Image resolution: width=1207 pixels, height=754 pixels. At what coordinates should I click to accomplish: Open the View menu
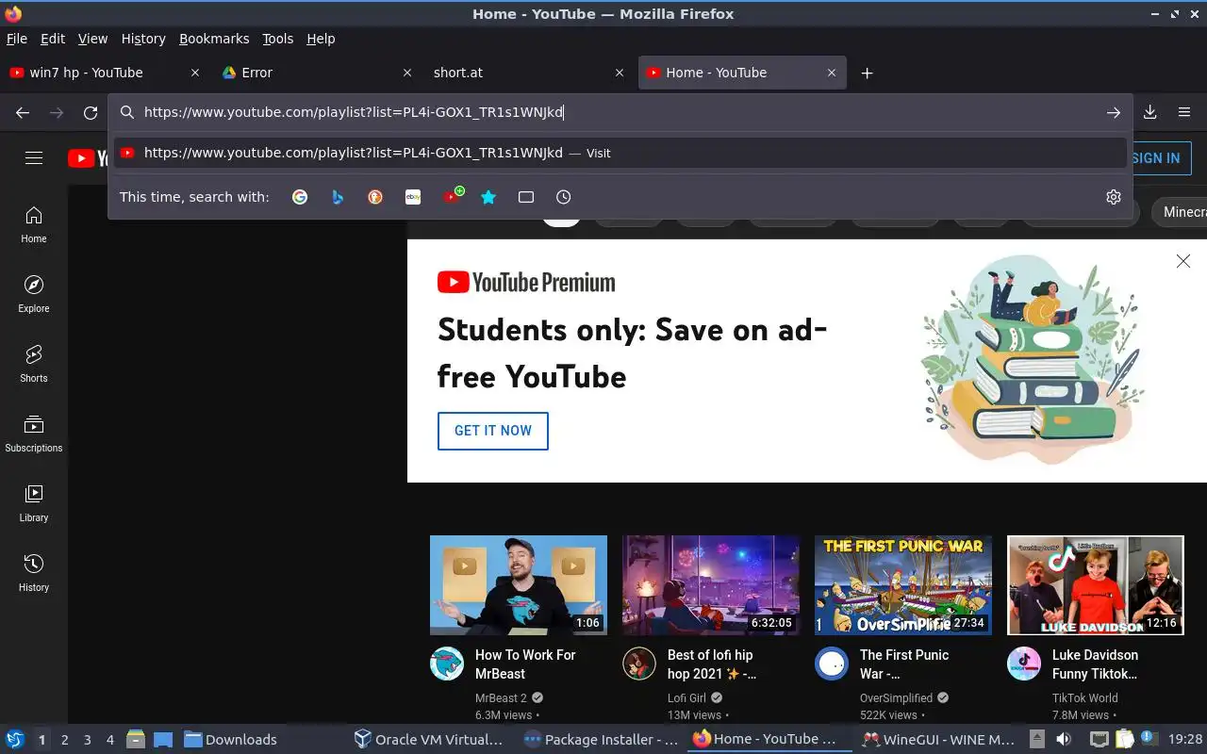[92, 39]
